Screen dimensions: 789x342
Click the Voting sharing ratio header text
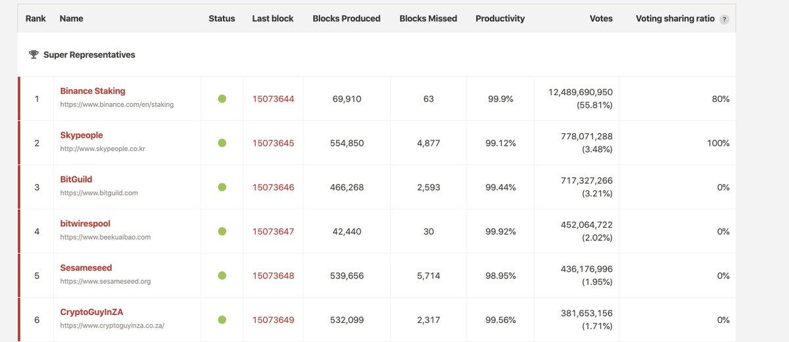coord(675,18)
